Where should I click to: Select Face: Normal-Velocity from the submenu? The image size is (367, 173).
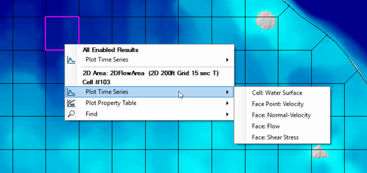click(281, 115)
